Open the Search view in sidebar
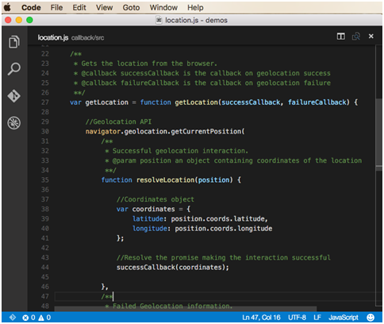Viewport: 384px width, 324px height. [x=14, y=69]
